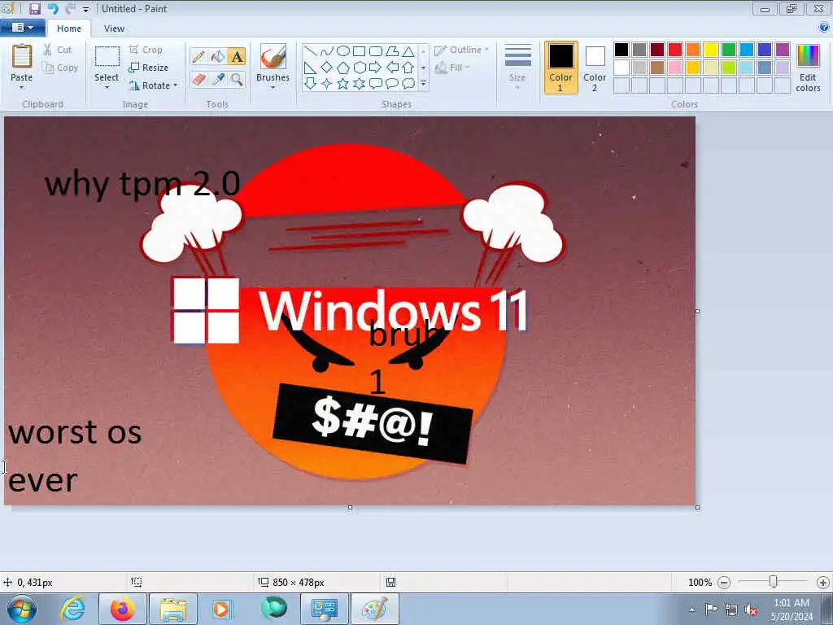The width and height of the screenshot is (833, 625).
Task: Pick the orange color swatch
Action: click(693, 50)
